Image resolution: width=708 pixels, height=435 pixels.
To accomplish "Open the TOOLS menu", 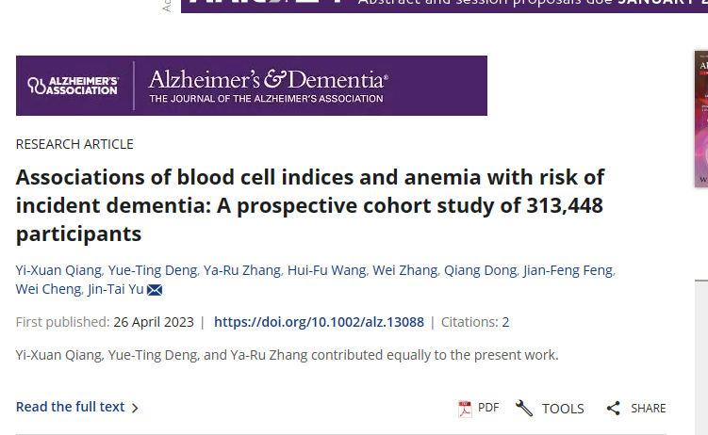I will [562, 408].
